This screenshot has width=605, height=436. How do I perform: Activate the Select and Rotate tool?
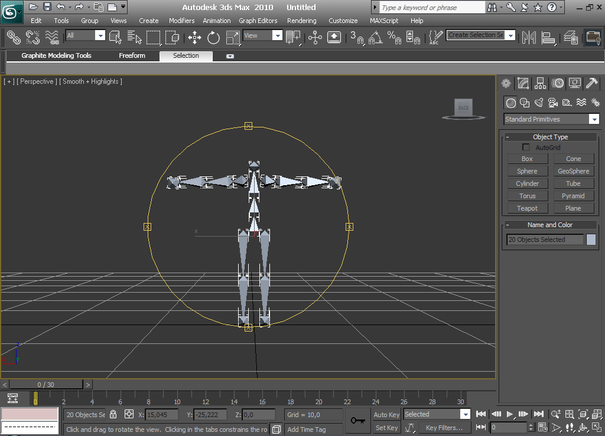coord(213,38)
